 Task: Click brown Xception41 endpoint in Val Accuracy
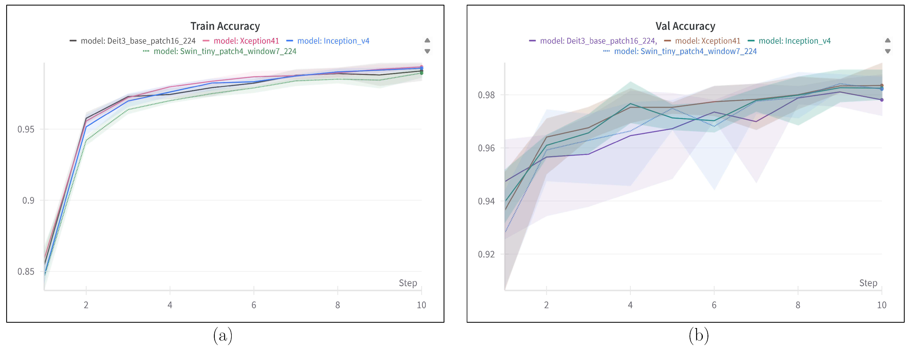(882, 86)
